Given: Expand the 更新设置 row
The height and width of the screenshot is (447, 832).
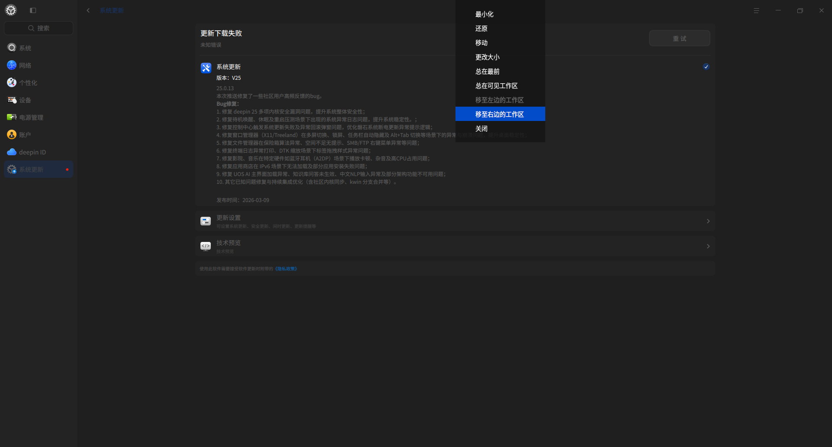Looking at the screenshot, I should (708, 221).
